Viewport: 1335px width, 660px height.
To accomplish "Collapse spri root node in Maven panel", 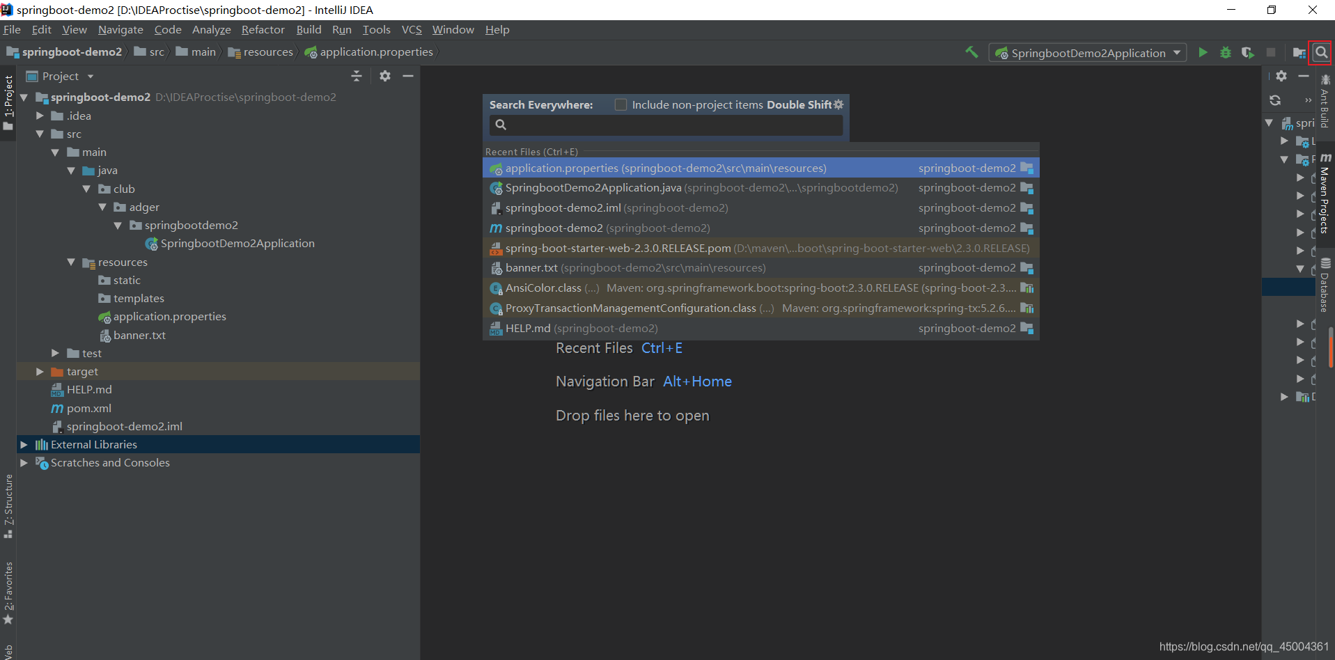I will (1269, 123).
